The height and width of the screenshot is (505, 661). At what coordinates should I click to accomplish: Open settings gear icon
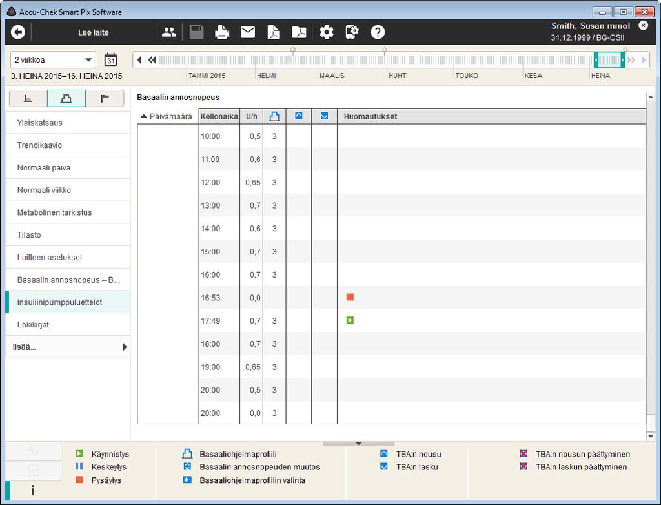pos(326,32)
